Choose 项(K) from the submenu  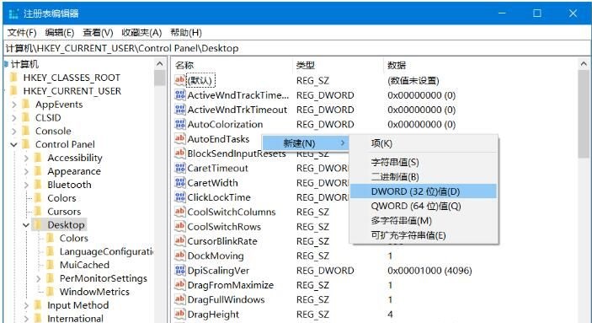[423, 143]
